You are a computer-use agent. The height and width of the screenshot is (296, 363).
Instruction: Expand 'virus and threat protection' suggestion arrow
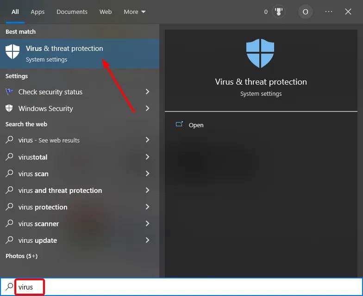(x=147, y=190)
